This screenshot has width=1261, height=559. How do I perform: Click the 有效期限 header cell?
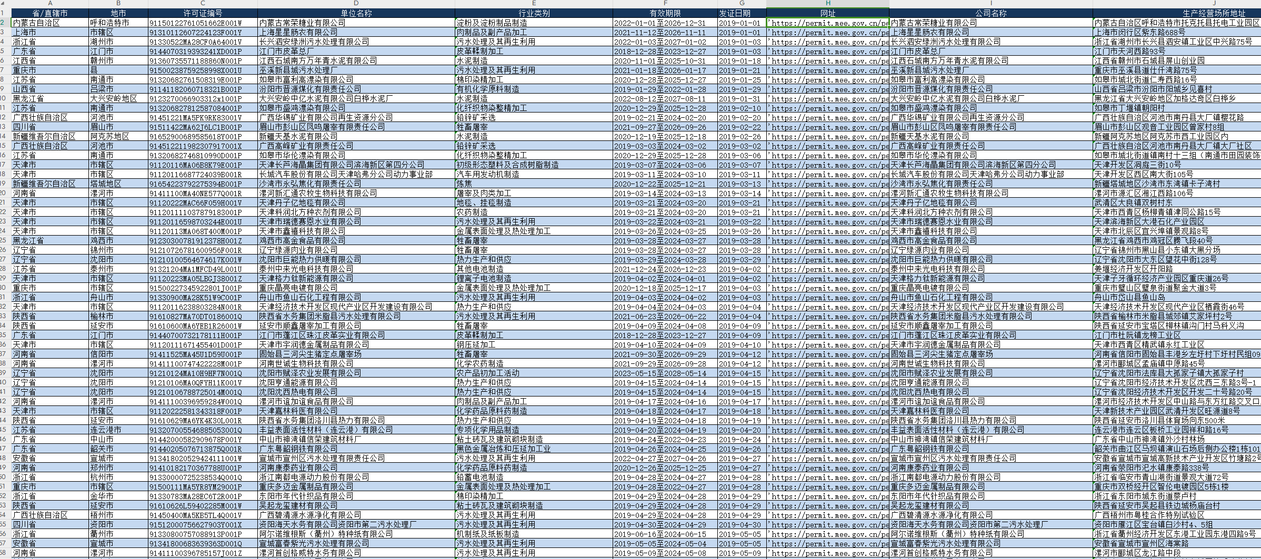click(x=665, y=13)
